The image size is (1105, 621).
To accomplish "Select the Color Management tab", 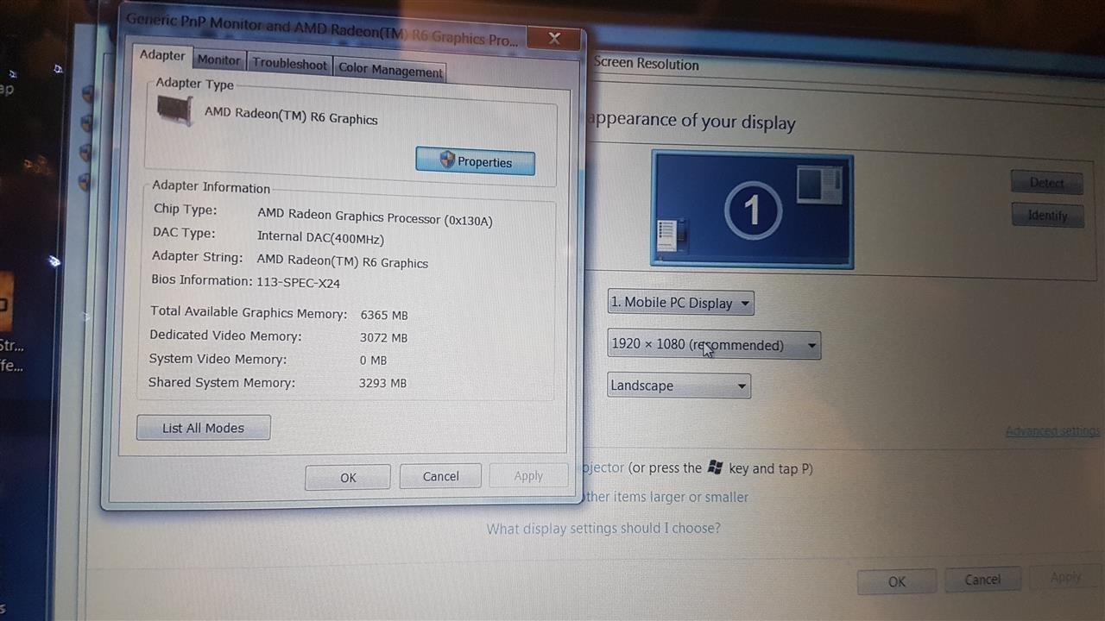I will click(390, 69).
